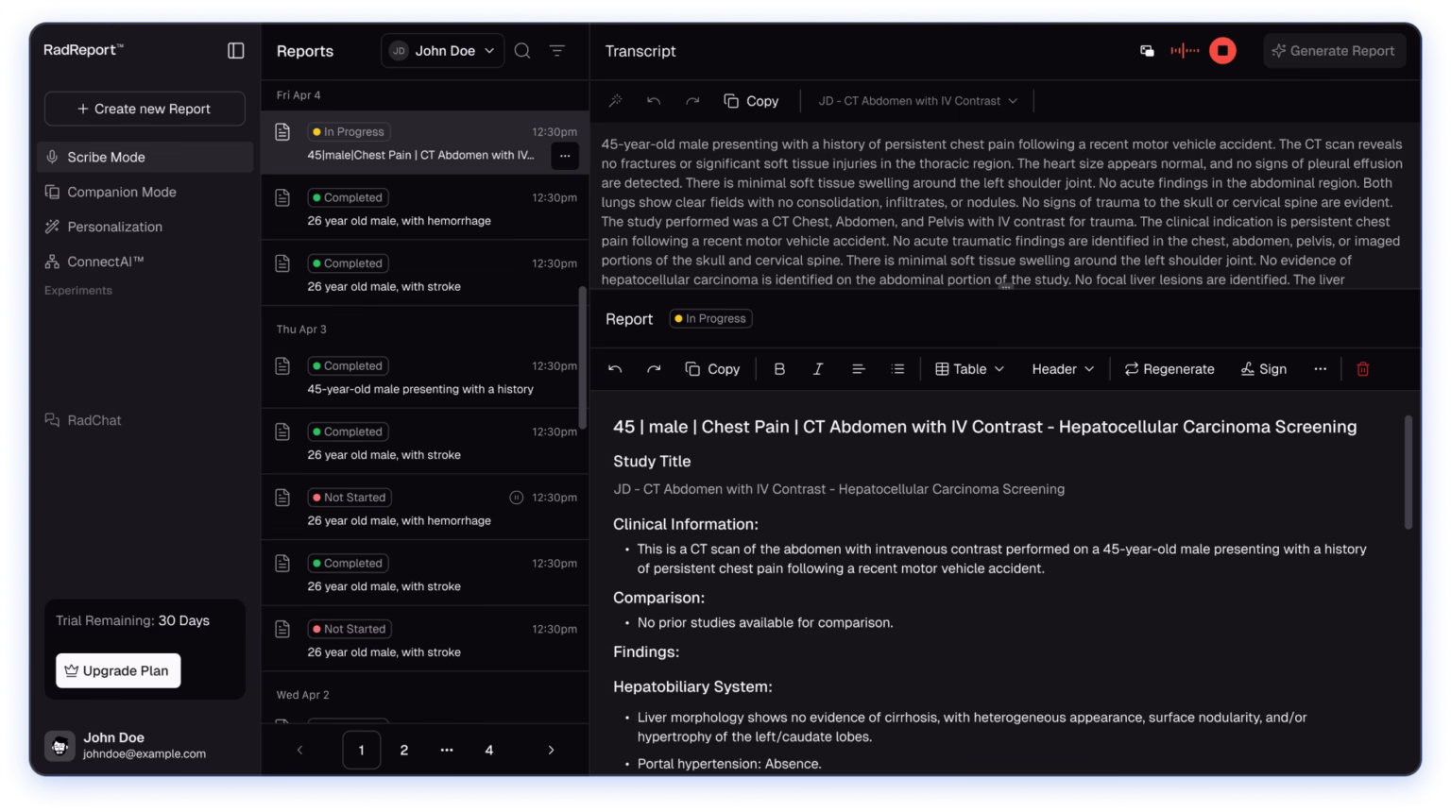Viewport: 1451px width, 812px height.
Task: Open the John Doe user dropdown
Action: (x=443, y=51)
